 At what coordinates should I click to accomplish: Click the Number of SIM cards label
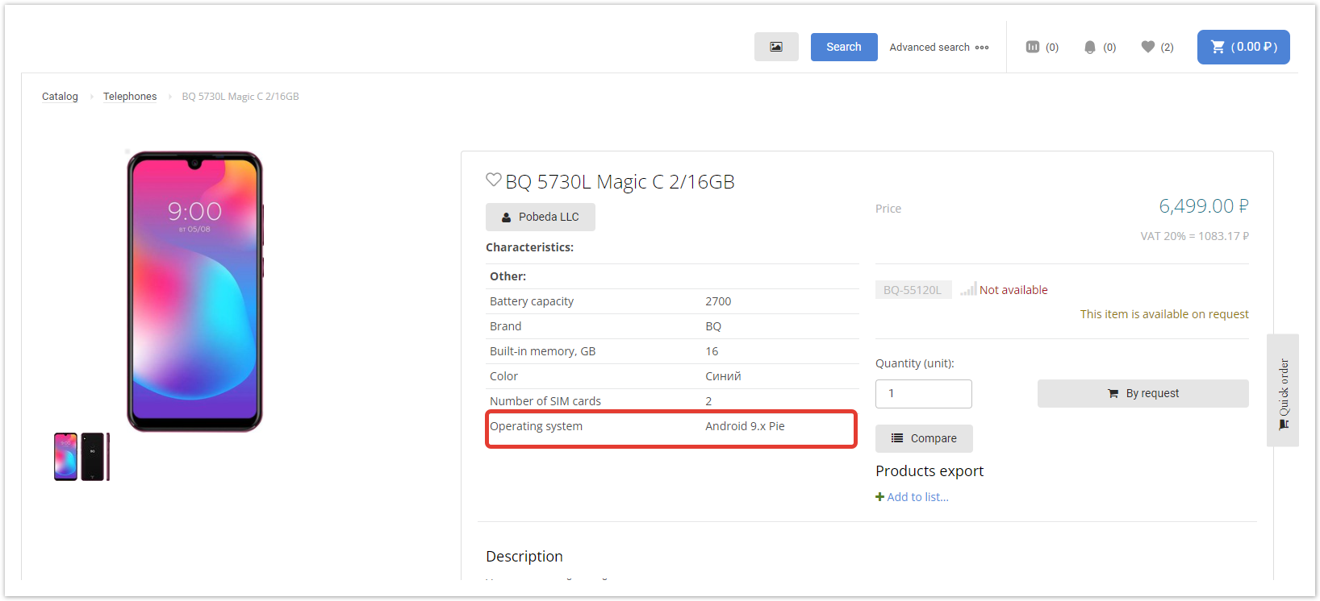545,401
